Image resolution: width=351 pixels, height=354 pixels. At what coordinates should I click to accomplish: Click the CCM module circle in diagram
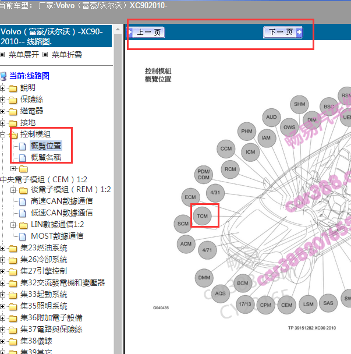pos(226,148)
